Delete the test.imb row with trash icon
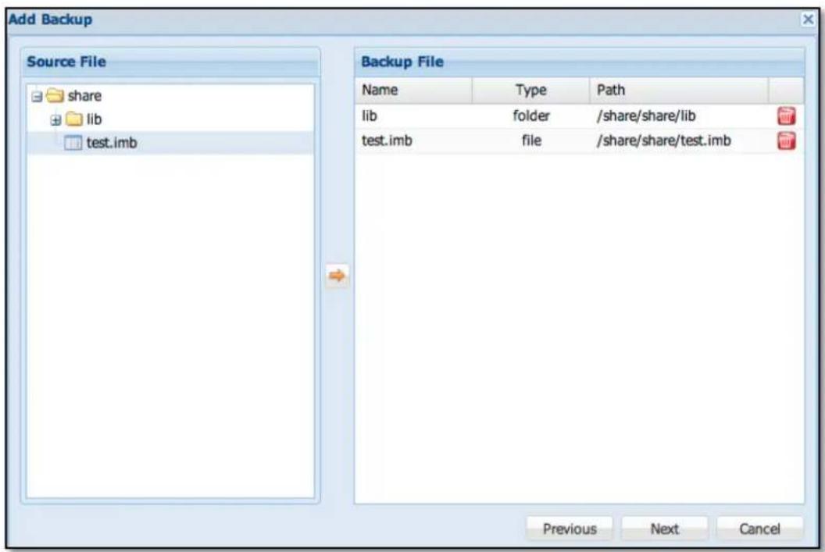 tap(786, 141)
